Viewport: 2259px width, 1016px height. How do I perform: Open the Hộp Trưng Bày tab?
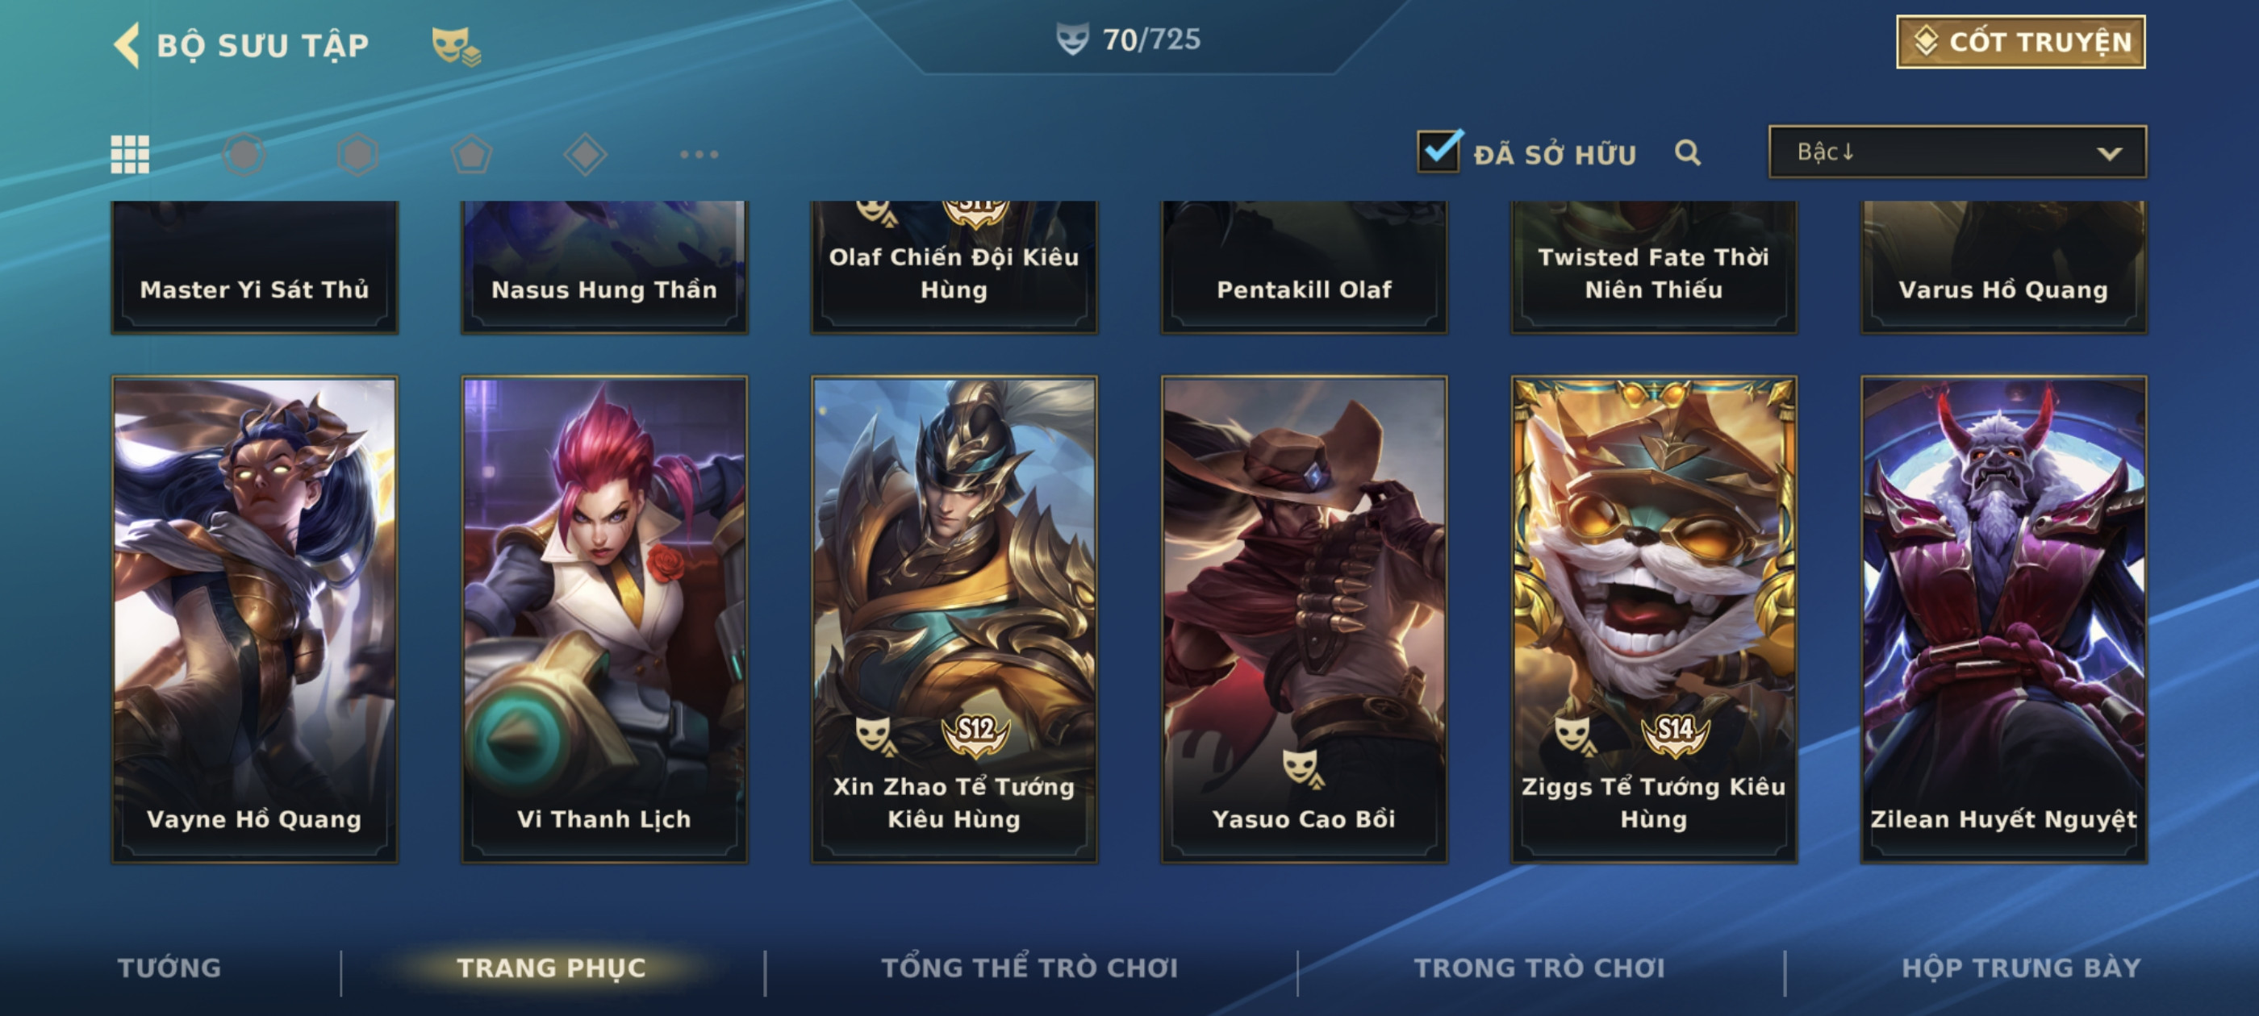pos(2021,968)
